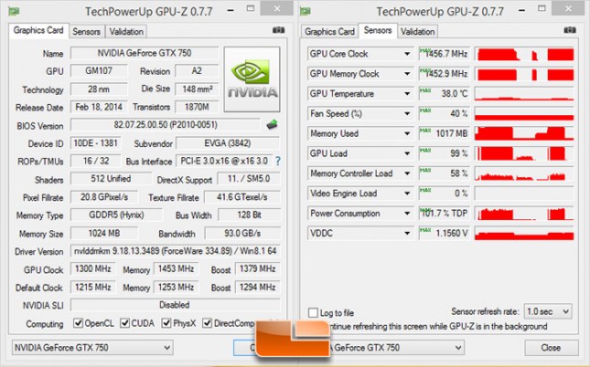Open the Memory Used sensor dropdown
This screenshot has width=590, height=367.
407,133
